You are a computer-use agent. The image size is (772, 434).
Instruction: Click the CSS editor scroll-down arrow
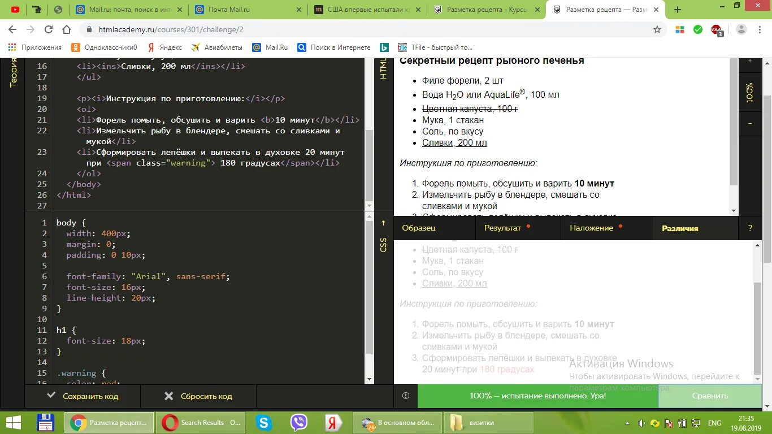(x=369, y=379)
